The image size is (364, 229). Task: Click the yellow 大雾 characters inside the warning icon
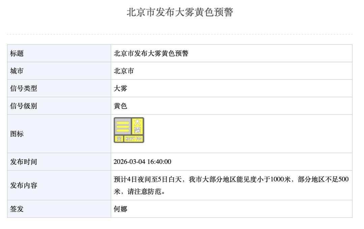point(138,126)
